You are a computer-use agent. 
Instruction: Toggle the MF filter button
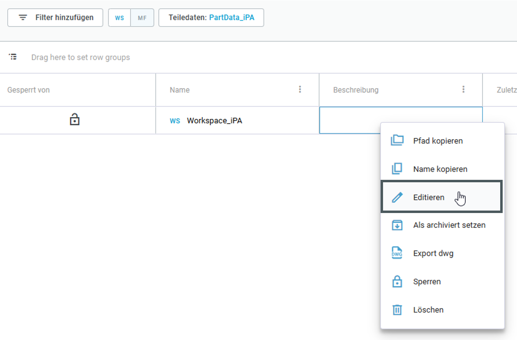pos(142,18)
